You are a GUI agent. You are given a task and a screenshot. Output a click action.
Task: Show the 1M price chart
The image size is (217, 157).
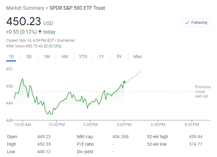(x=47, y=57)
